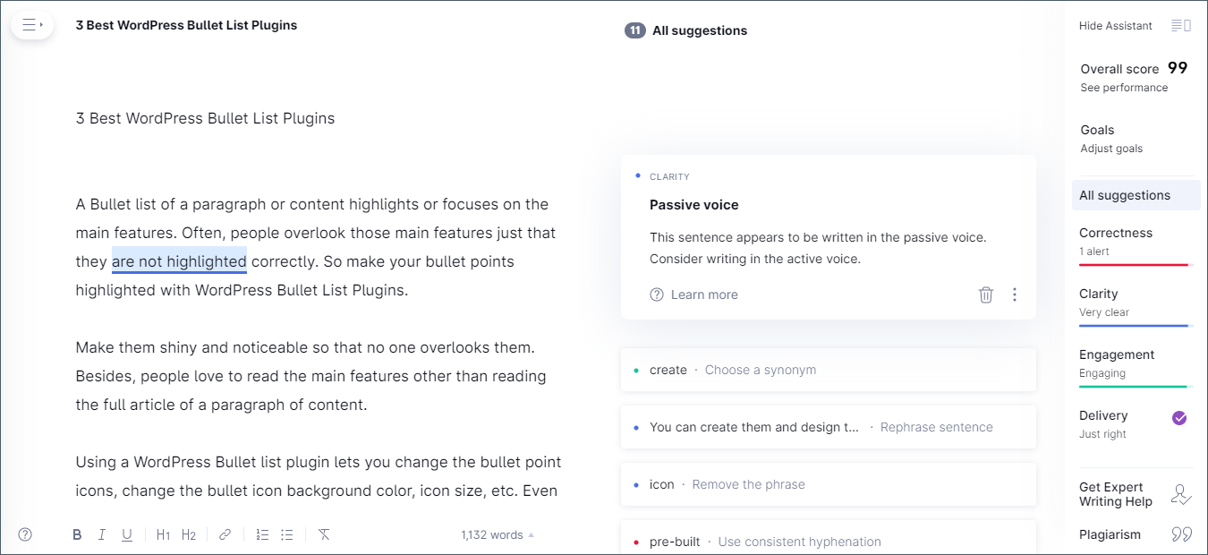Viewport: 1208px width, 555px height.
Task: Open more options on the Passive voice card
Action: tap(1015, 295)
